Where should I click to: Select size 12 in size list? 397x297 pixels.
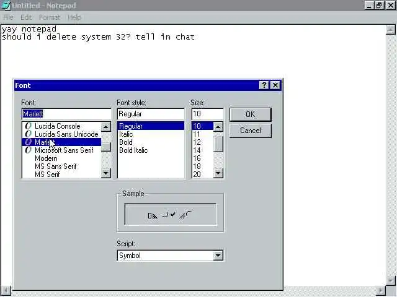[203, 142]
